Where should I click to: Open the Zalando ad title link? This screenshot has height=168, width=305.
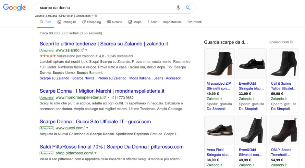pyautogui.click(x=104, y=44)
